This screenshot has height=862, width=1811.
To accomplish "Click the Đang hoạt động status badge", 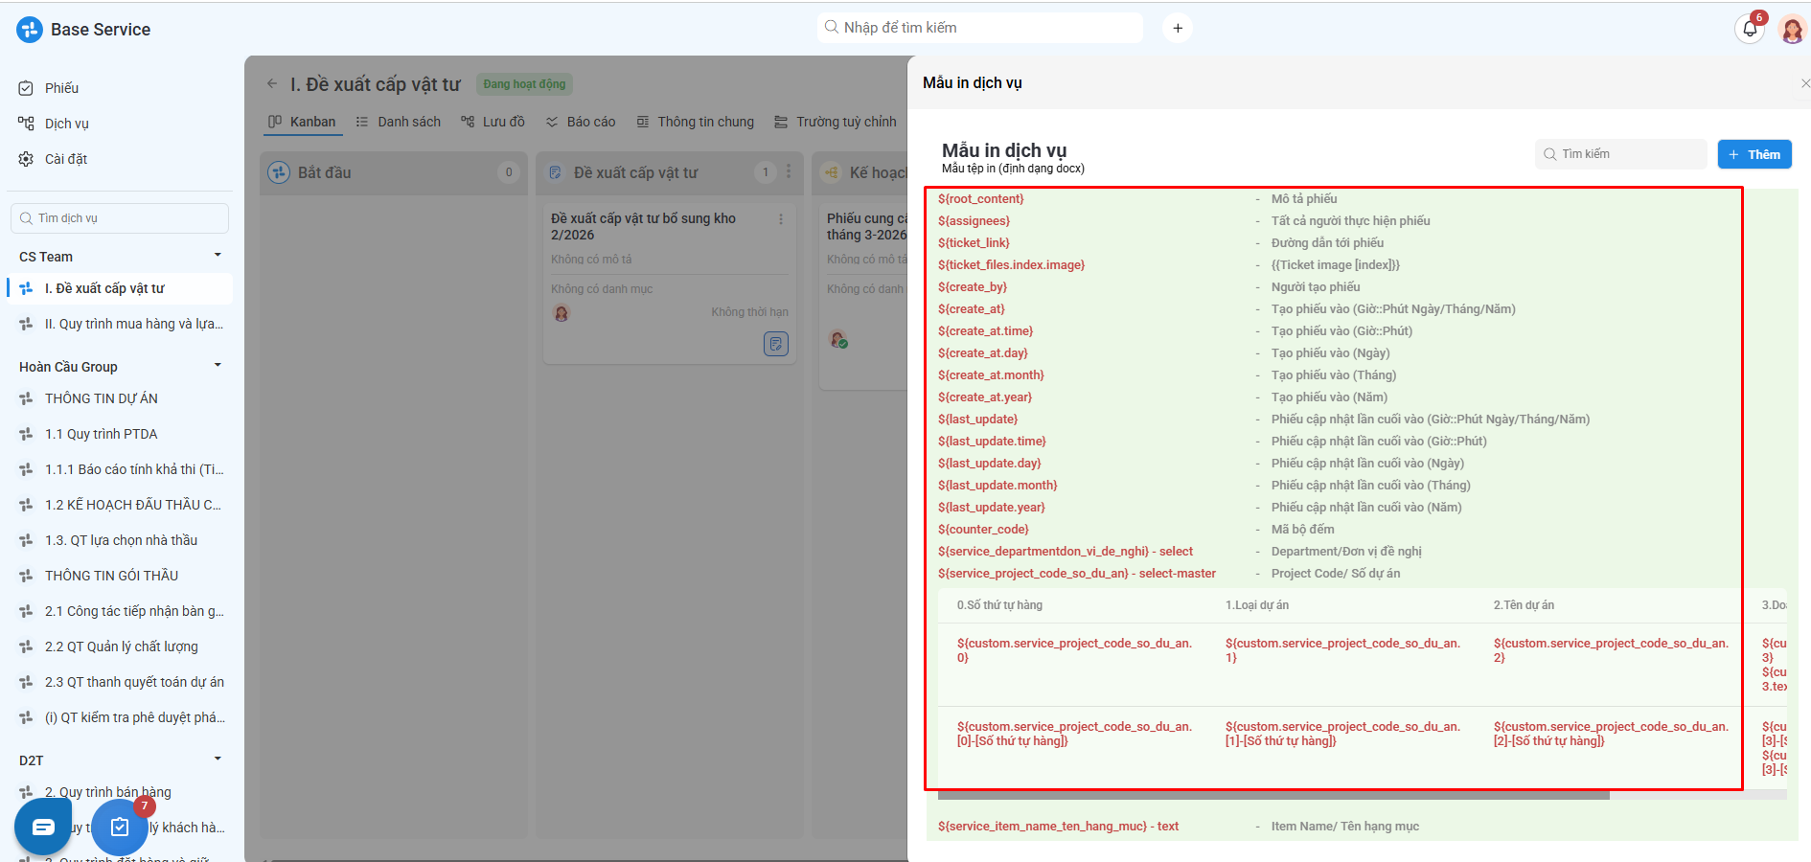I will [524, 84].
